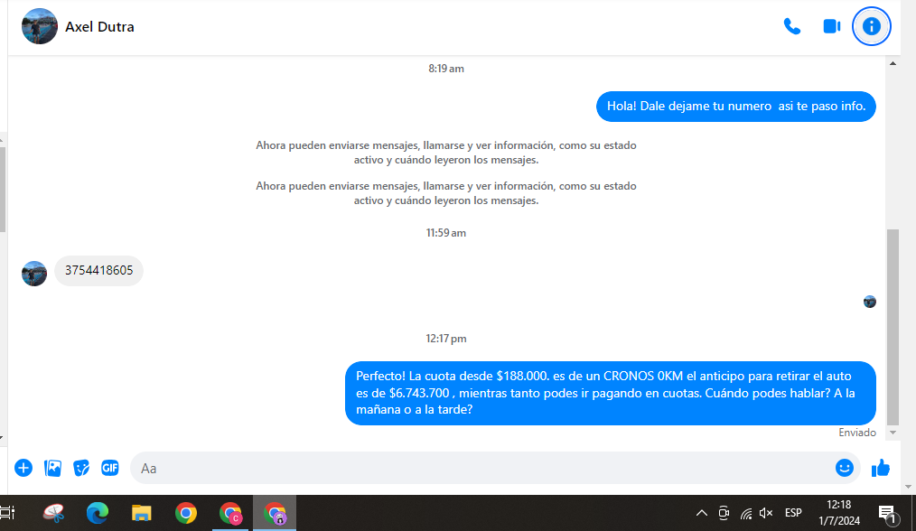Open Axel Dutra's profile picture in the header

point(40,26)
